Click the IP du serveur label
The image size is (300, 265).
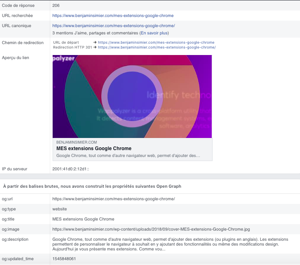pos(15,169)
